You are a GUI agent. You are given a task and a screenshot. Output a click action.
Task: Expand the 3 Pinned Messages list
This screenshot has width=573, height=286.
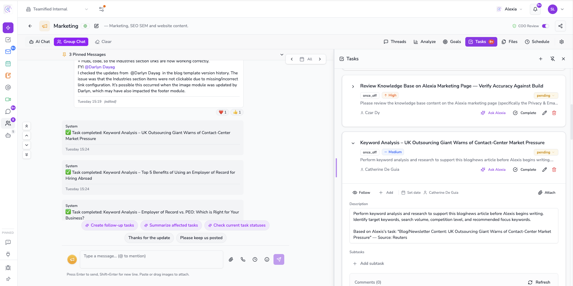[281, 54]
